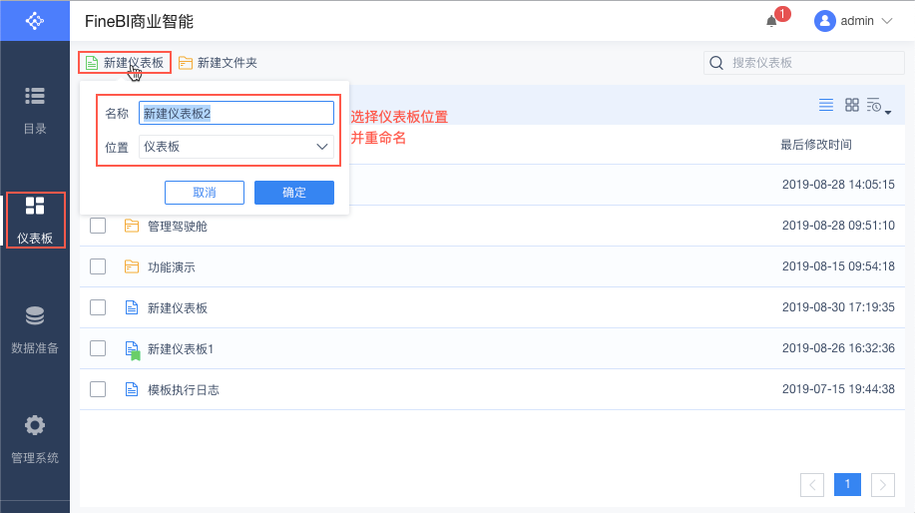
Task: Switch to grid card view
Action: (x=852, y=105)
